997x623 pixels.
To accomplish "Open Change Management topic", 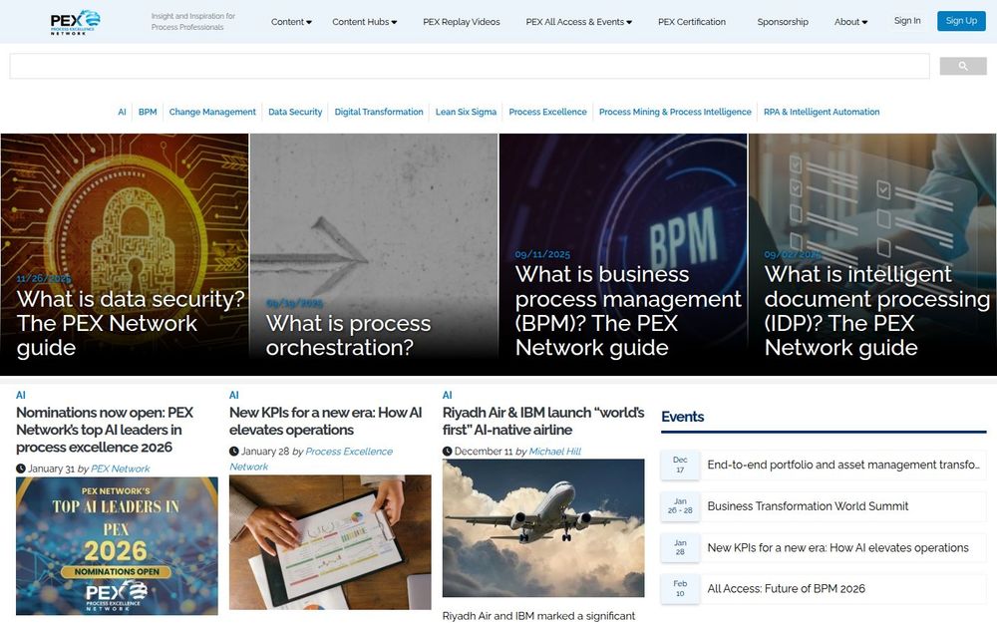I will click(212, 112).
